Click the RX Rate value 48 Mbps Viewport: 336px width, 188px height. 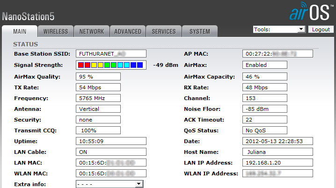(x=265, y=87)
